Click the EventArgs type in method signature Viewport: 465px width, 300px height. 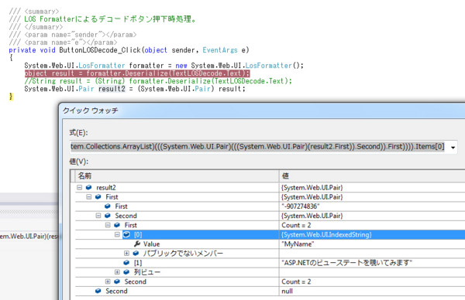(x=220, y=50)
